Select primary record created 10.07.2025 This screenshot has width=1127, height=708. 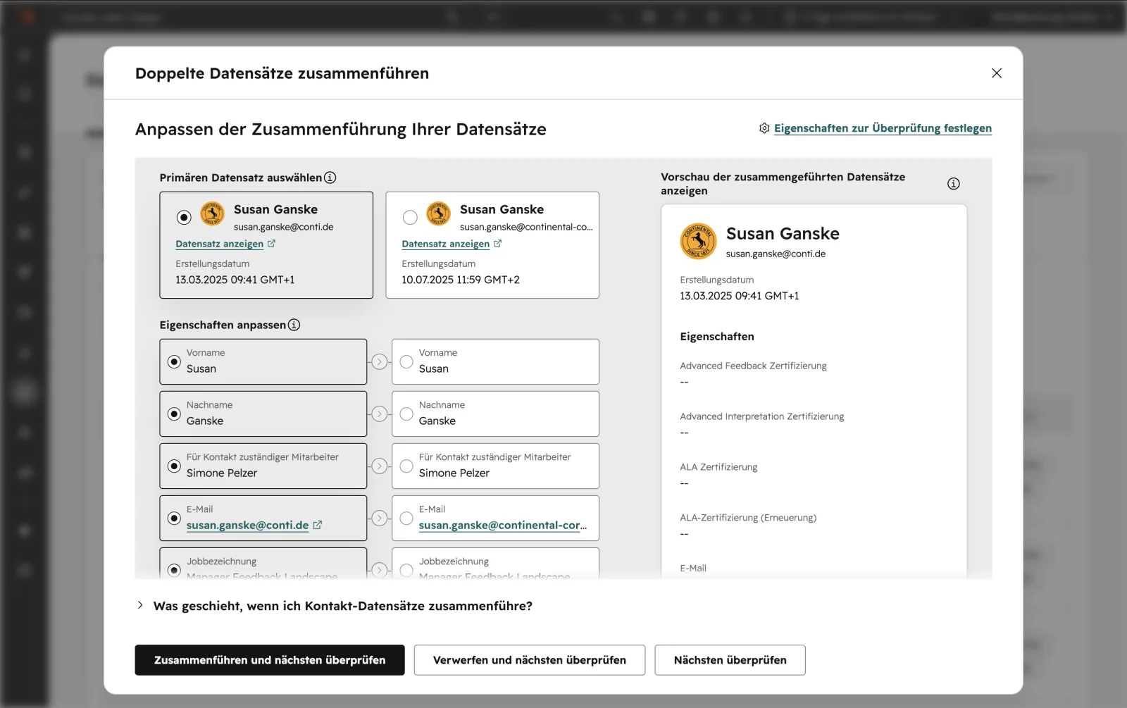(x=410, y=217)
